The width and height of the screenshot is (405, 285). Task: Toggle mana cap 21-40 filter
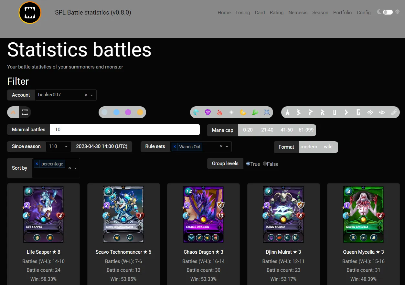[267, 130]
